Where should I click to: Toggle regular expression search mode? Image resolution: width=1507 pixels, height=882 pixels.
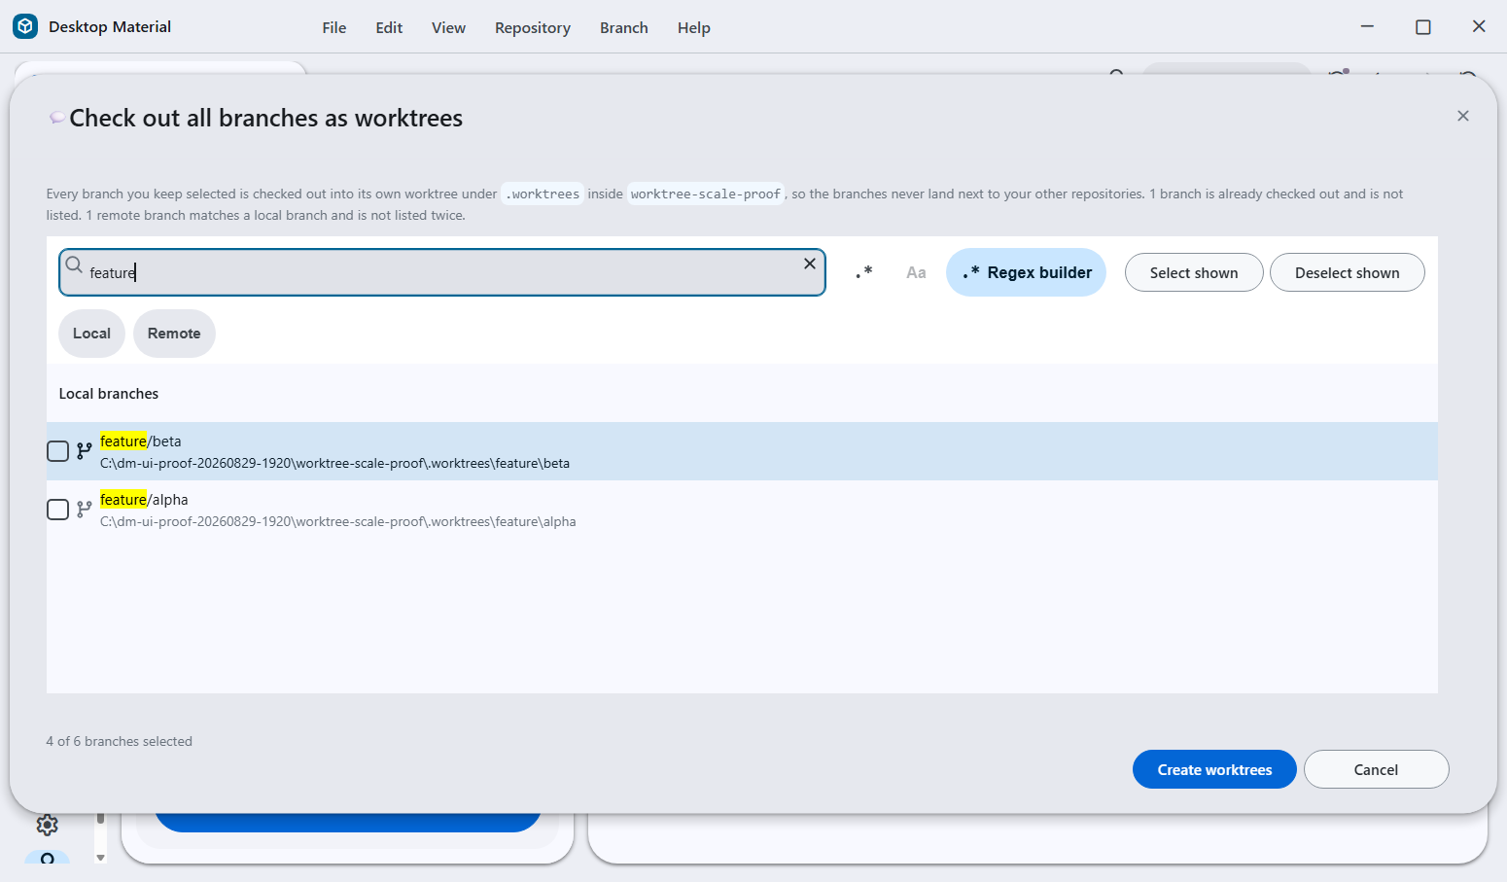tap(863, 272)
